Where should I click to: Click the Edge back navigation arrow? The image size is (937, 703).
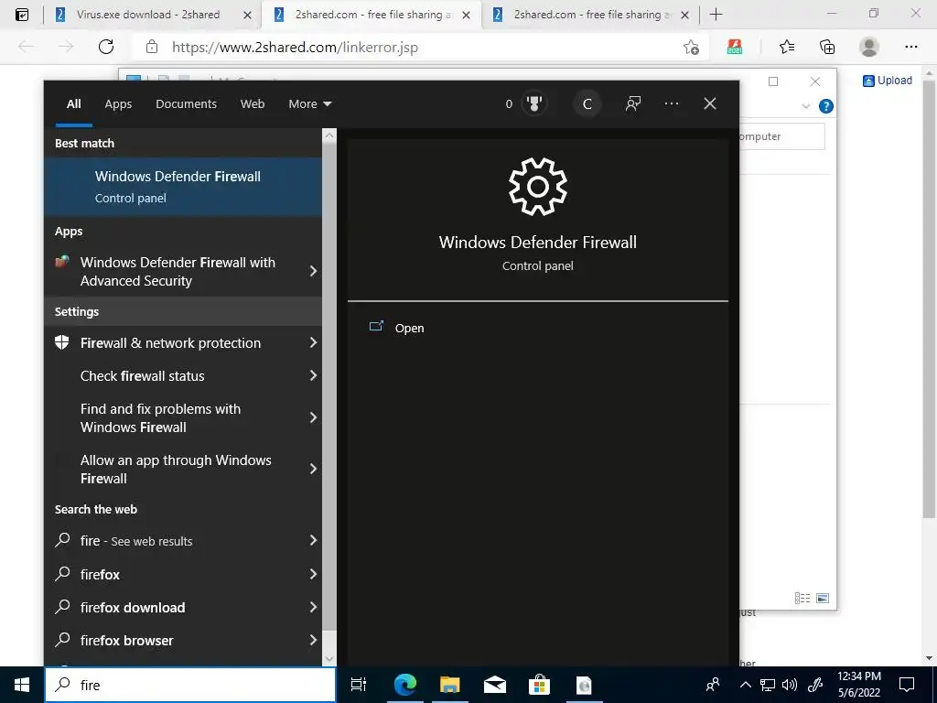(26, 48)
